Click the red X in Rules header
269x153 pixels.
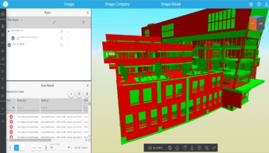click(83, 22)
